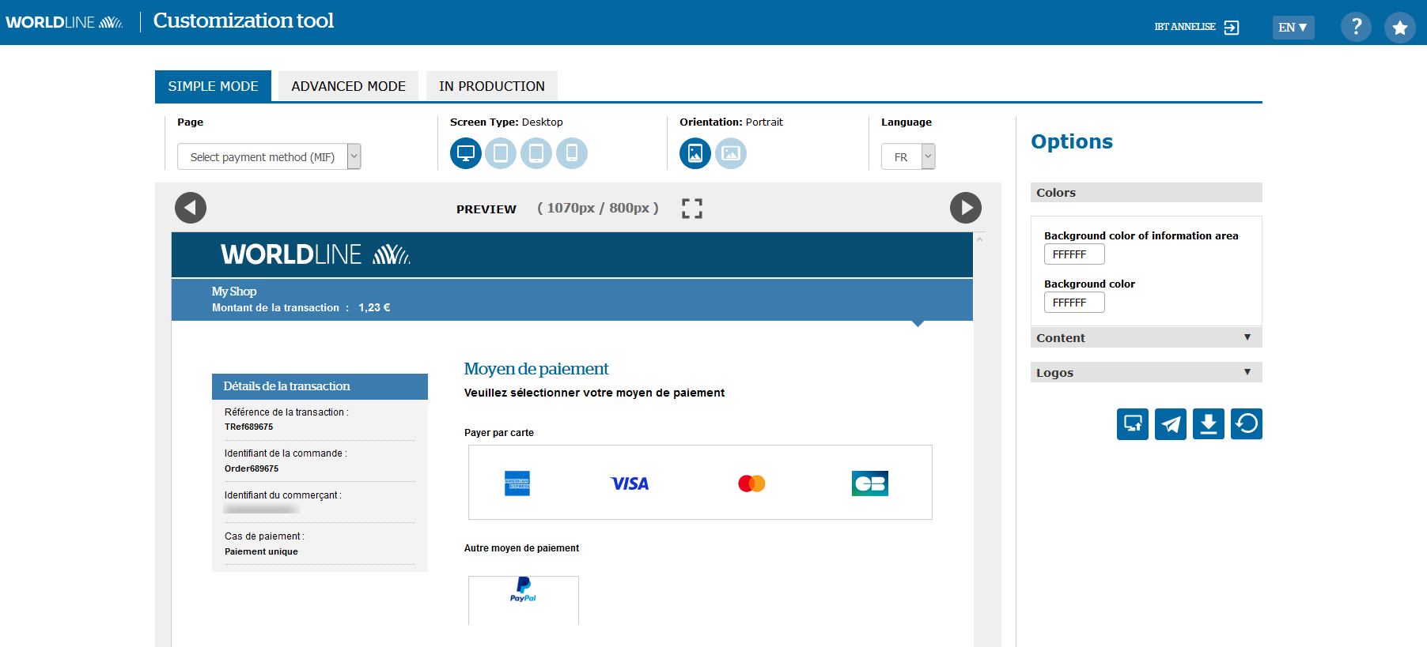Screen dimensions: 1427x647
Task: Click the TRef689675 transaction reference
Action: [x=248, y=427]
